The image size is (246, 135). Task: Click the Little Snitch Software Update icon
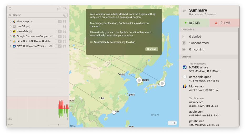pyautogui.click(x=14, y=41)
